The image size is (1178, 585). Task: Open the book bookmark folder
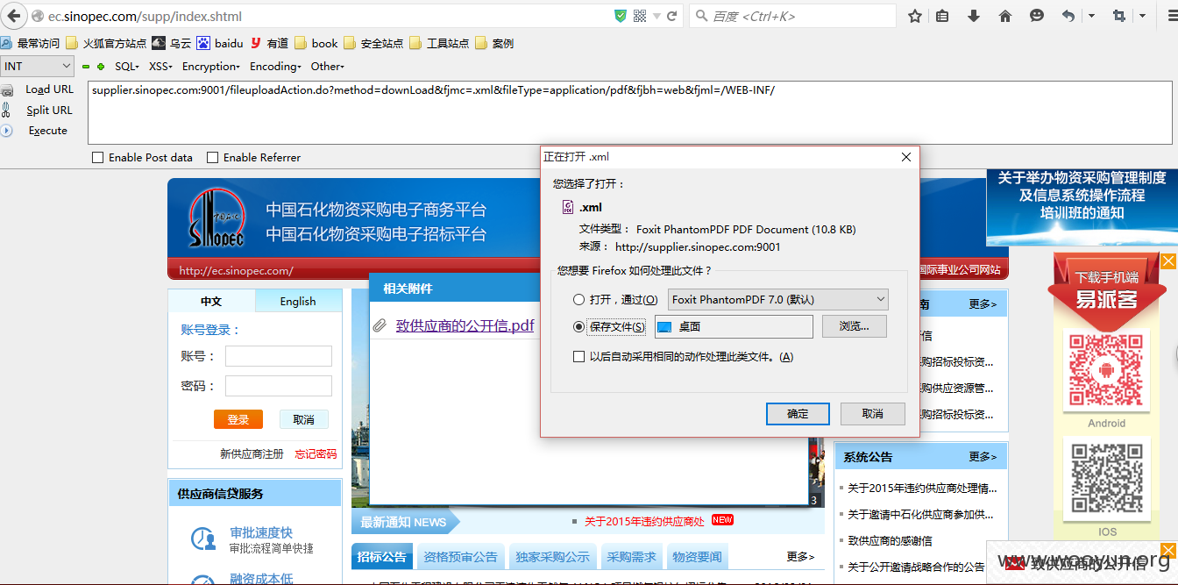pos(316,43)
